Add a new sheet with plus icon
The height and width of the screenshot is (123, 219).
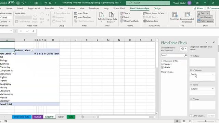point(82,117)
